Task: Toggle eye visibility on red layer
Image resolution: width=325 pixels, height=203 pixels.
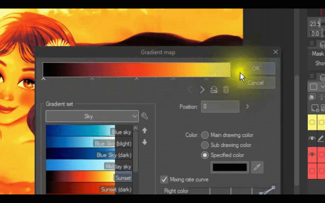Action: coord(312,155)
